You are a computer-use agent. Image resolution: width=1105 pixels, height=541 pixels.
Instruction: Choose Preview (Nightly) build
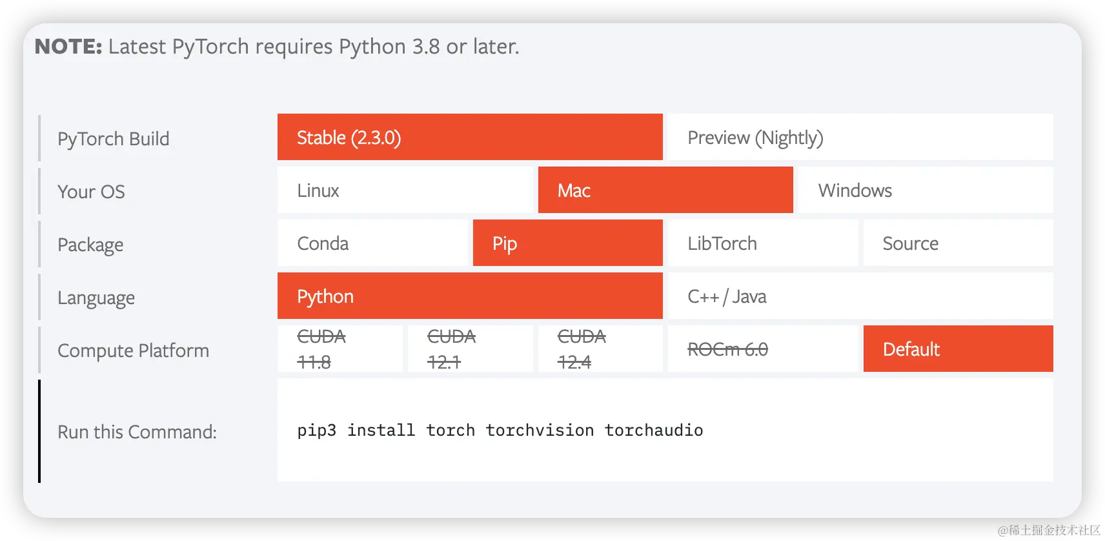[860, 137]
